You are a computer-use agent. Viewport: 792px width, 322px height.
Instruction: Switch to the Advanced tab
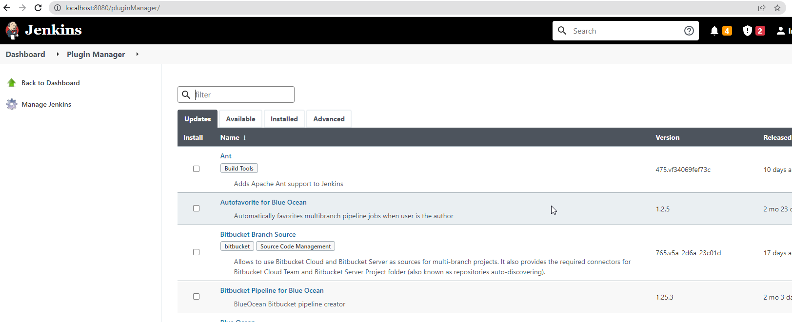329,119
